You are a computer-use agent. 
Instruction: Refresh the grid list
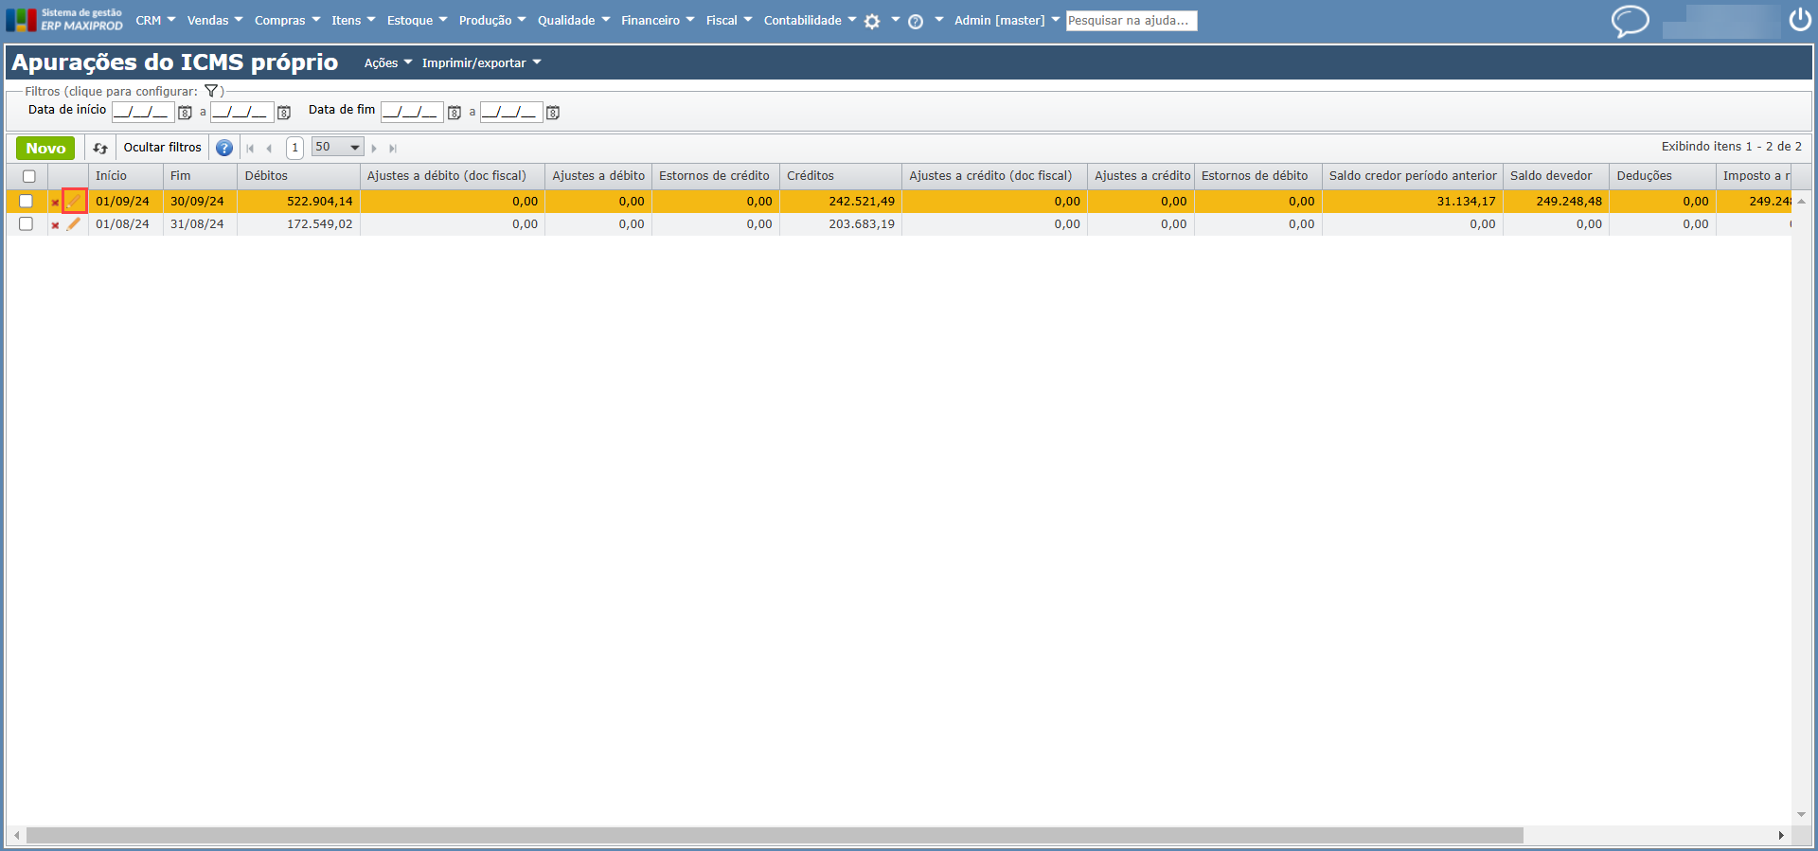pyautogui.click(x=100, y=148)
